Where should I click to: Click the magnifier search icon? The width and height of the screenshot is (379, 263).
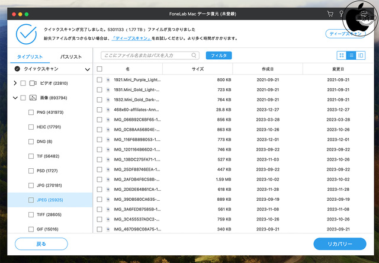(x=194, y=55)
